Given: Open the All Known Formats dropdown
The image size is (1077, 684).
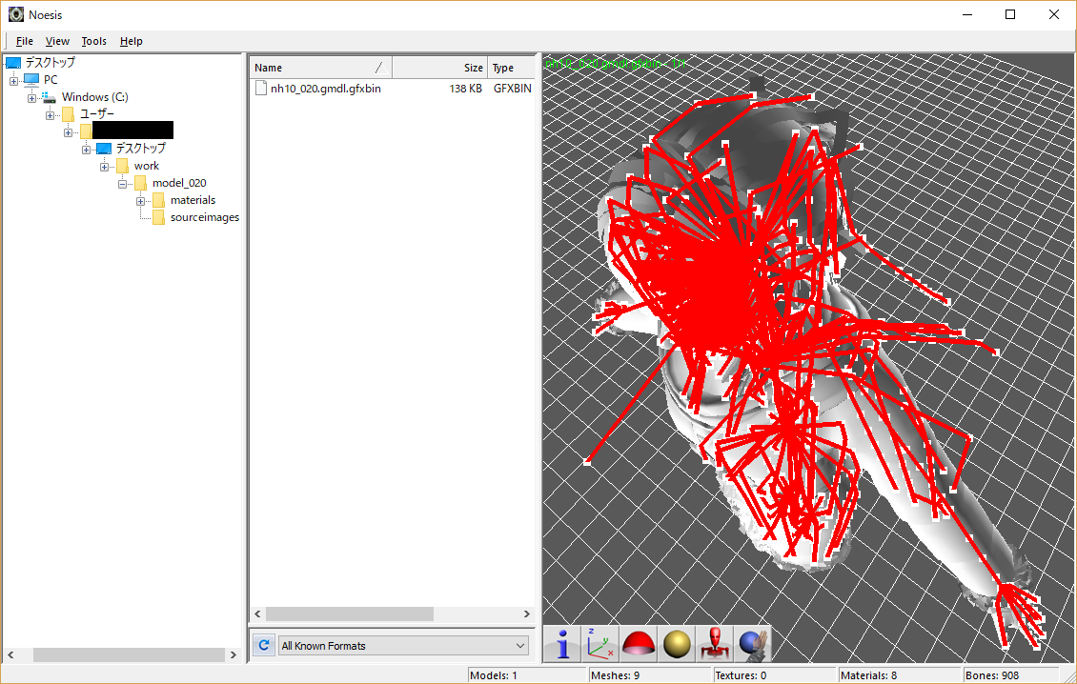Looking at the screenshot, I should coord(404,646).
